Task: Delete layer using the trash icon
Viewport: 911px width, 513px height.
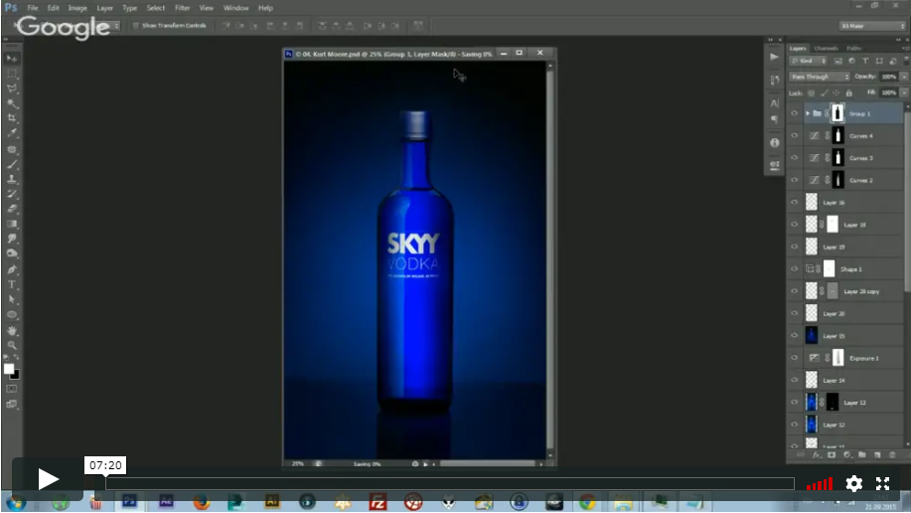Action: (892, 454)
